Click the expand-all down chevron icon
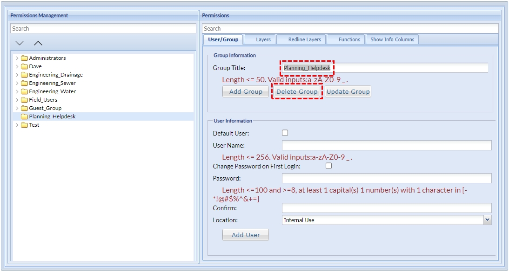509x271 pixels. pyautogui.click(x=20, y=43)
